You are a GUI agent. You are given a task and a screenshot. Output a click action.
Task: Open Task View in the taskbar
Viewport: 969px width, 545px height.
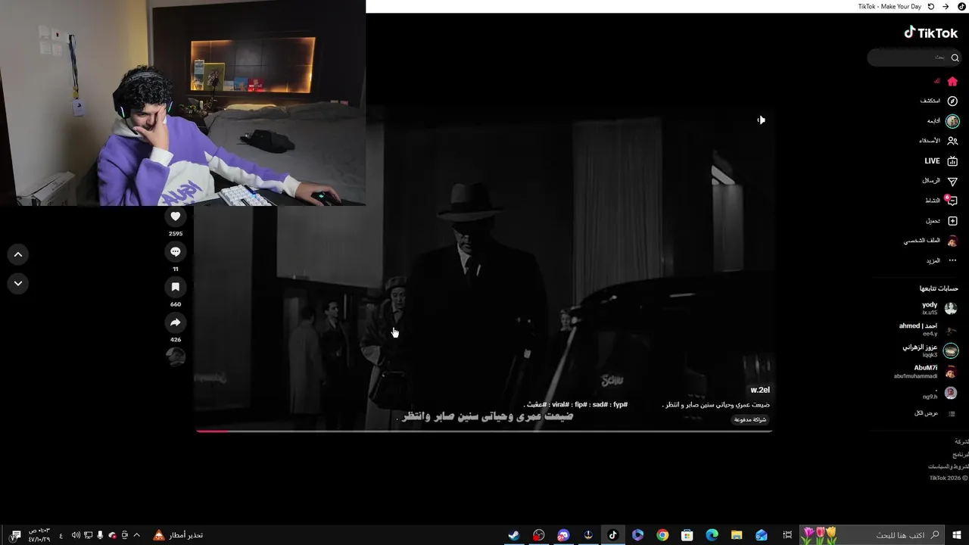pyautogui.click(x=787, y=535)
